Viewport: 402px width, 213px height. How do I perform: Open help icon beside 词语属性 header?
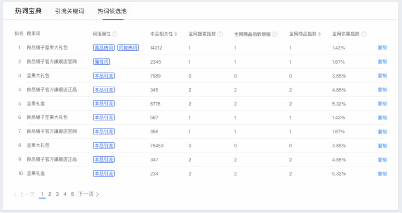coord(115,34)
